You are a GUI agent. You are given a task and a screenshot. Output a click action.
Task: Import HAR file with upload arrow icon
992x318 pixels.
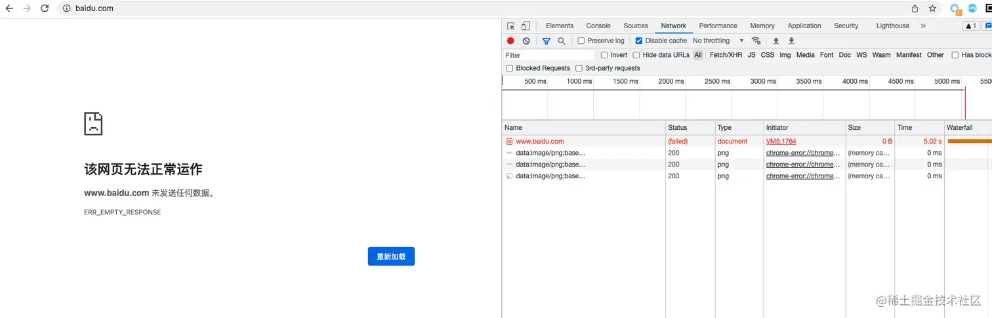tap(775, 41)
